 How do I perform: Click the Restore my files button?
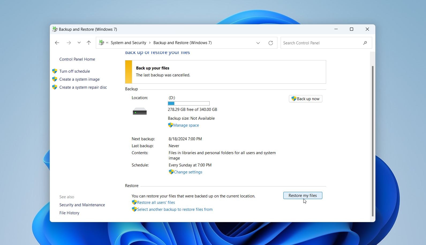[x=303, y=196]
